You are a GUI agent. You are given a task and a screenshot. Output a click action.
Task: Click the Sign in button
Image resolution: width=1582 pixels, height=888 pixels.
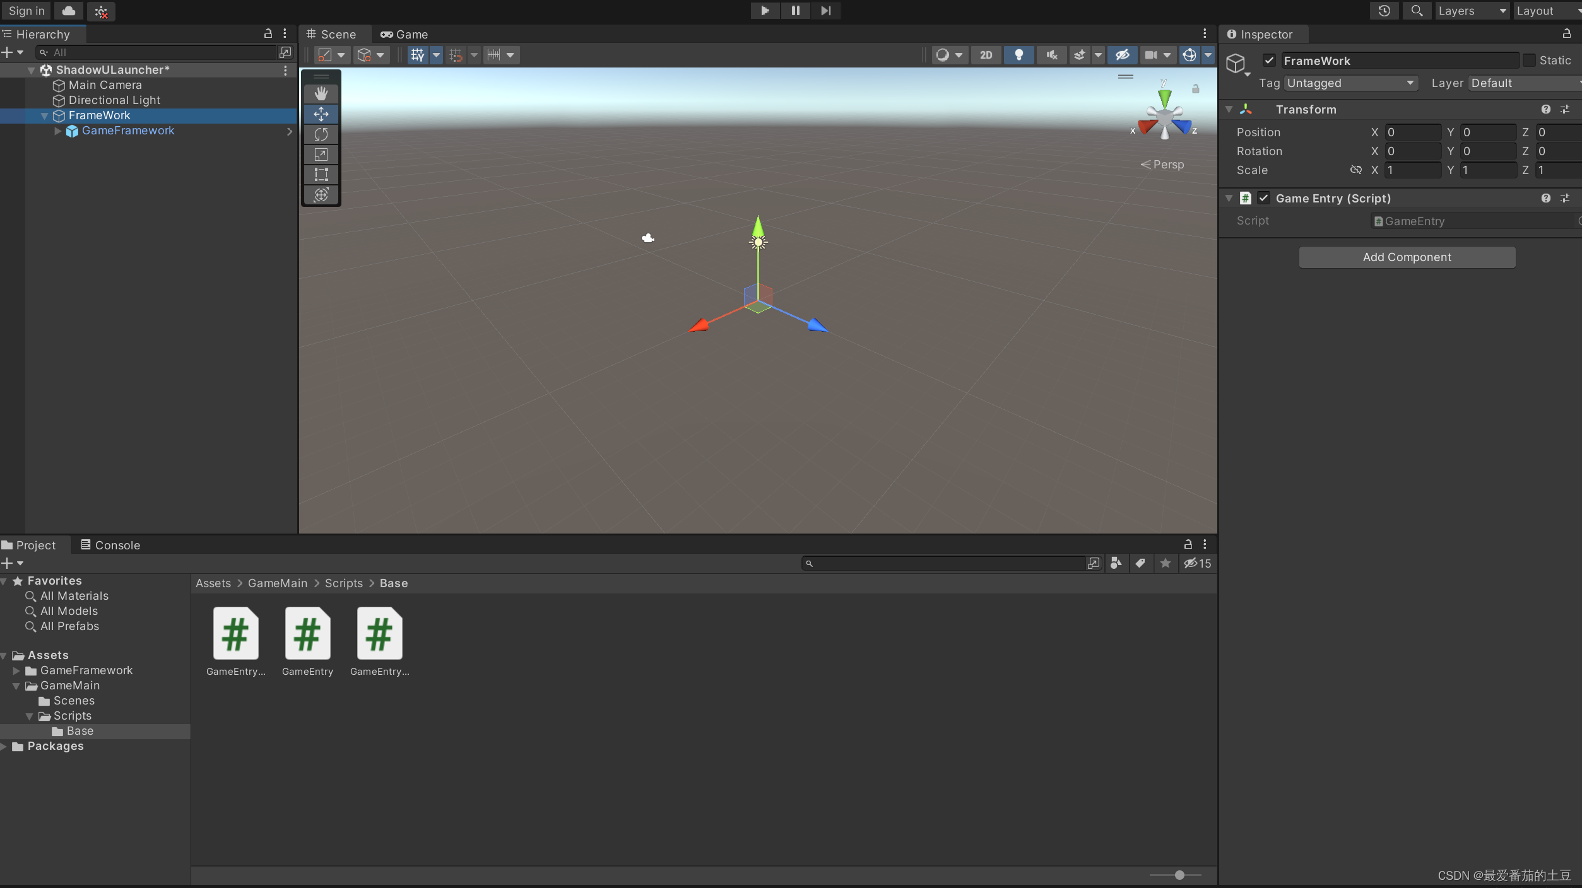click(27, 11)
